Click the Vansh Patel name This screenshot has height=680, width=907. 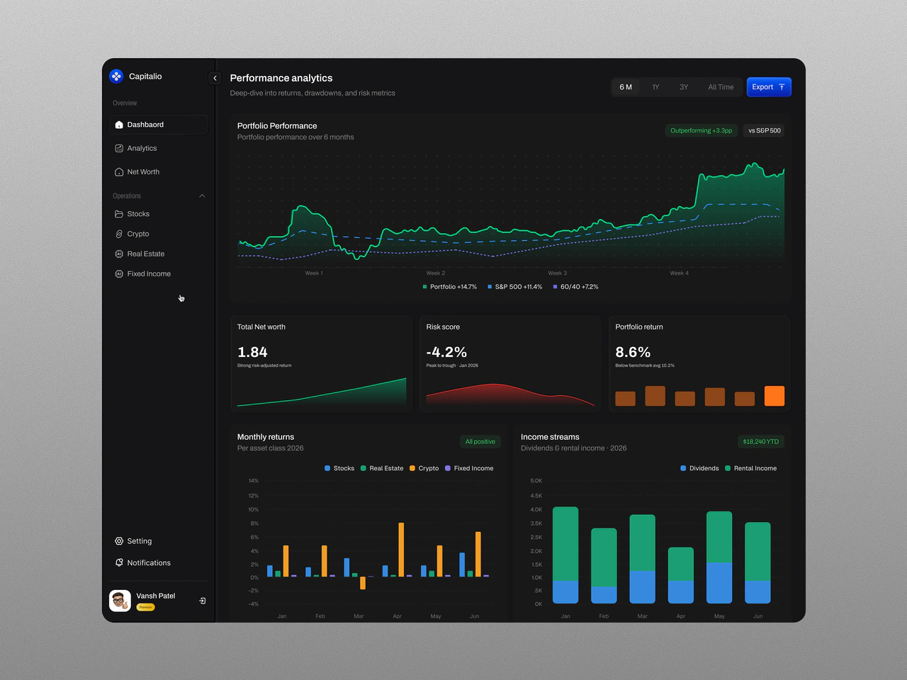pyautogui.click(x=156, y=596)
